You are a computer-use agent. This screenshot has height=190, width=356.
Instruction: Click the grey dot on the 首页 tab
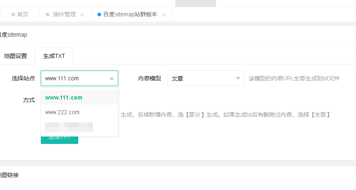click(x=13, y=15)
